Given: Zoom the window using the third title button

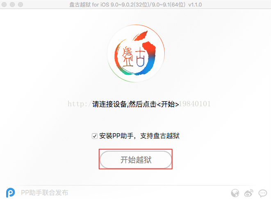Looking at the screenshot, I should point(20,4).
